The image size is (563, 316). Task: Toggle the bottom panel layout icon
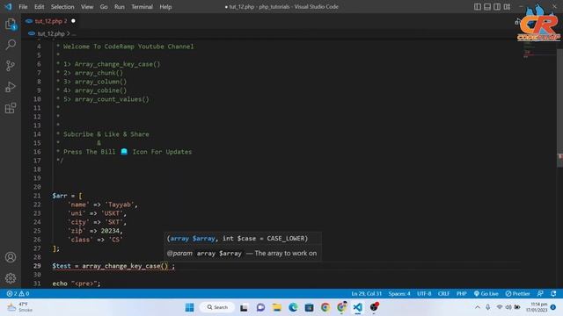[487, 6]
